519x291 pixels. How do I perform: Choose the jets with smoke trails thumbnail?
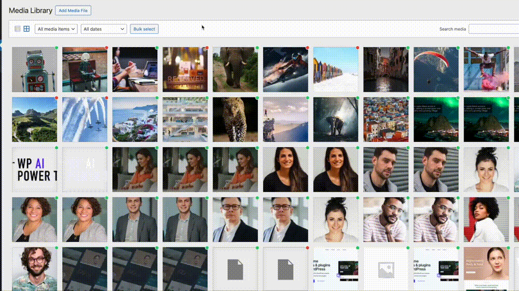coord(85,120)
